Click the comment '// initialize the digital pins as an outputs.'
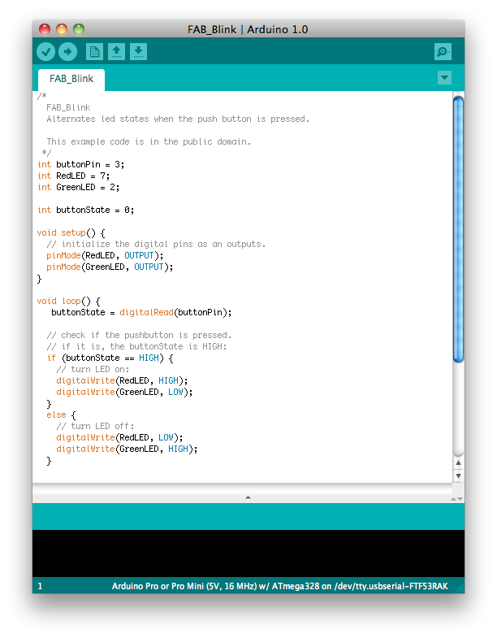497x638 pixels. pos(156,244)
